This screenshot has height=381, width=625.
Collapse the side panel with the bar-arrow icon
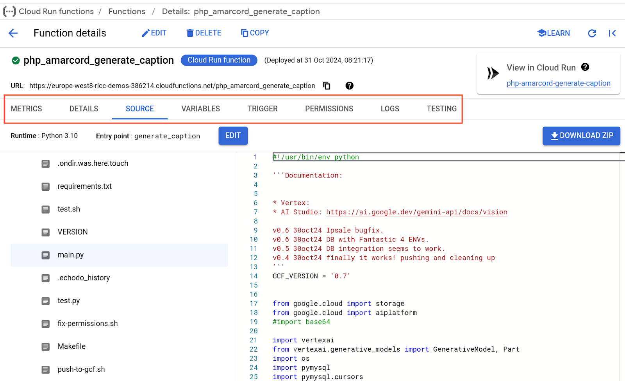[x=612, y=33]
